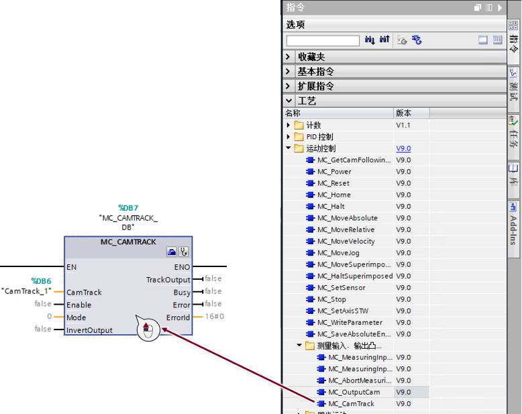
Task: Switch instruction pane to single view
Action: point(482,40)
